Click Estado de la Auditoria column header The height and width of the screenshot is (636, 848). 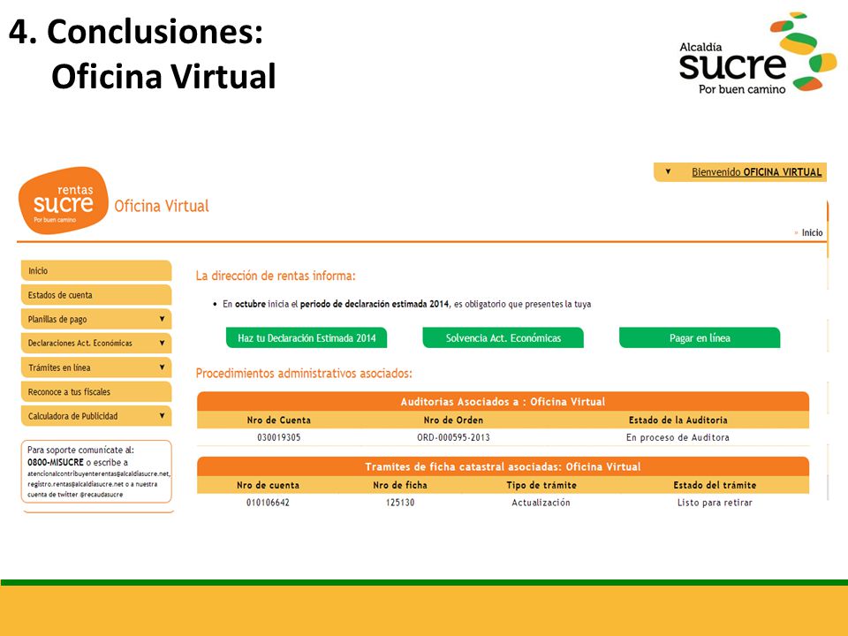pyautogui.click(x=678, y=420)
